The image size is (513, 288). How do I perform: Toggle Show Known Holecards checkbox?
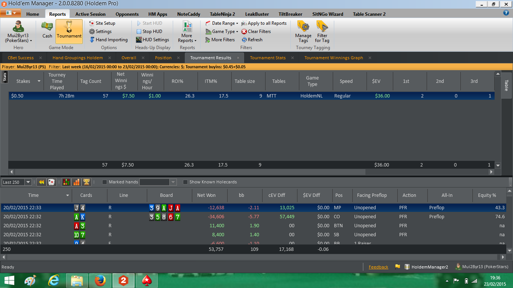point(185,182)
